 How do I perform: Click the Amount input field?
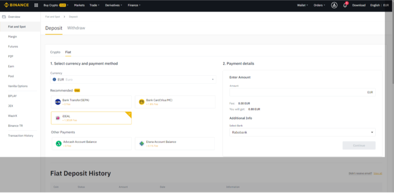[x=302, y=92]
